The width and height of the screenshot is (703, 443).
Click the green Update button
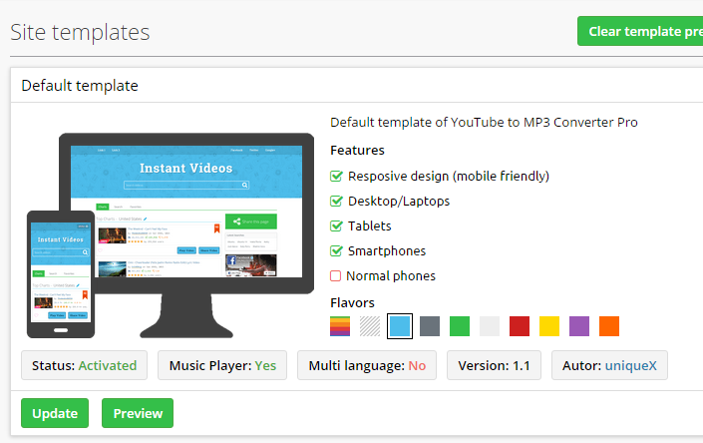pos(55,413)
